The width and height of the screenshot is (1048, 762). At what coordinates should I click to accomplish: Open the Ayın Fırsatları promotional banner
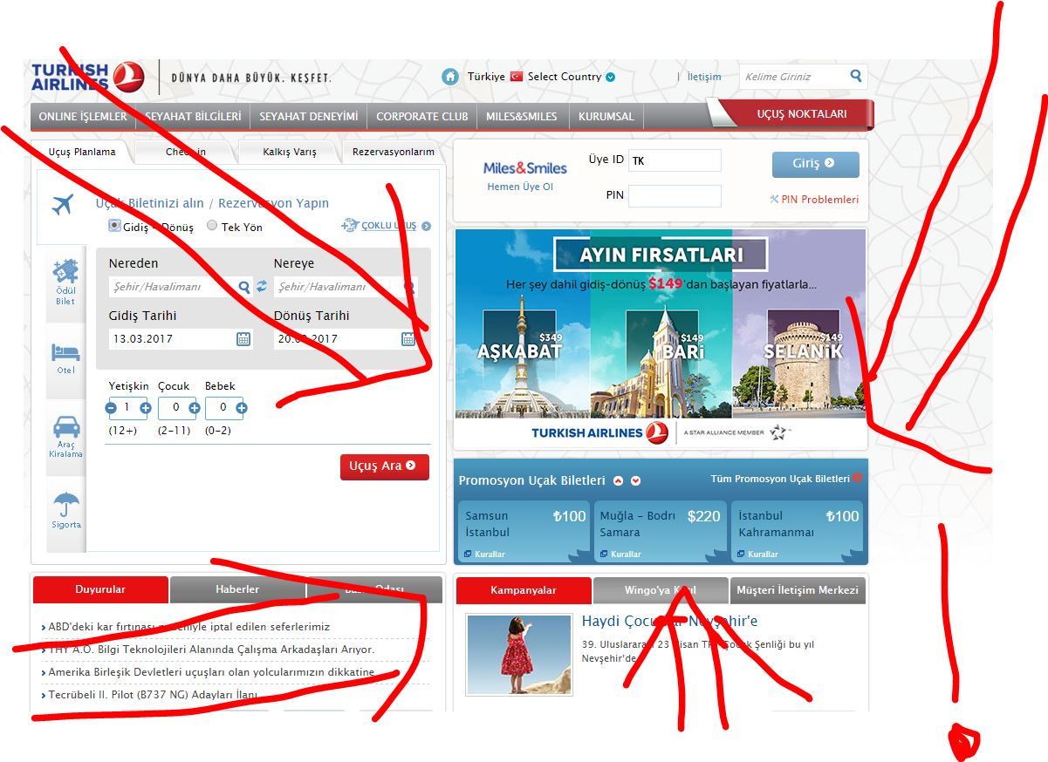click(661, 338)
